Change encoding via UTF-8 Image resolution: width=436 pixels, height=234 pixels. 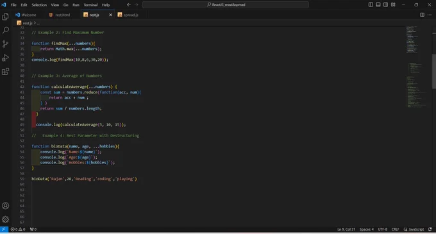click(x=383, y=230)
